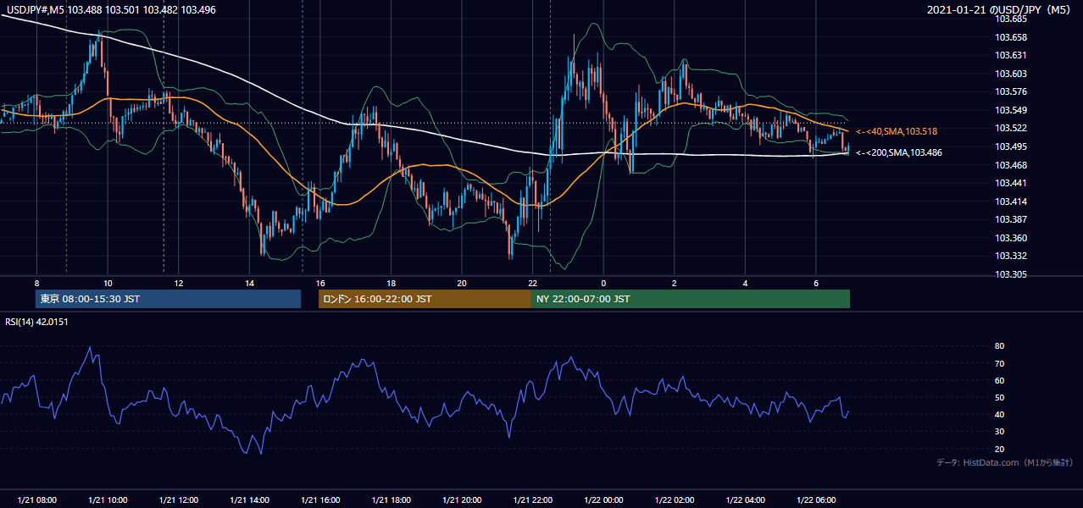Click price axis value 103.305
Image resolution: width=1083 pixels, height=508 pixels.
click(x=1012, y=274)
